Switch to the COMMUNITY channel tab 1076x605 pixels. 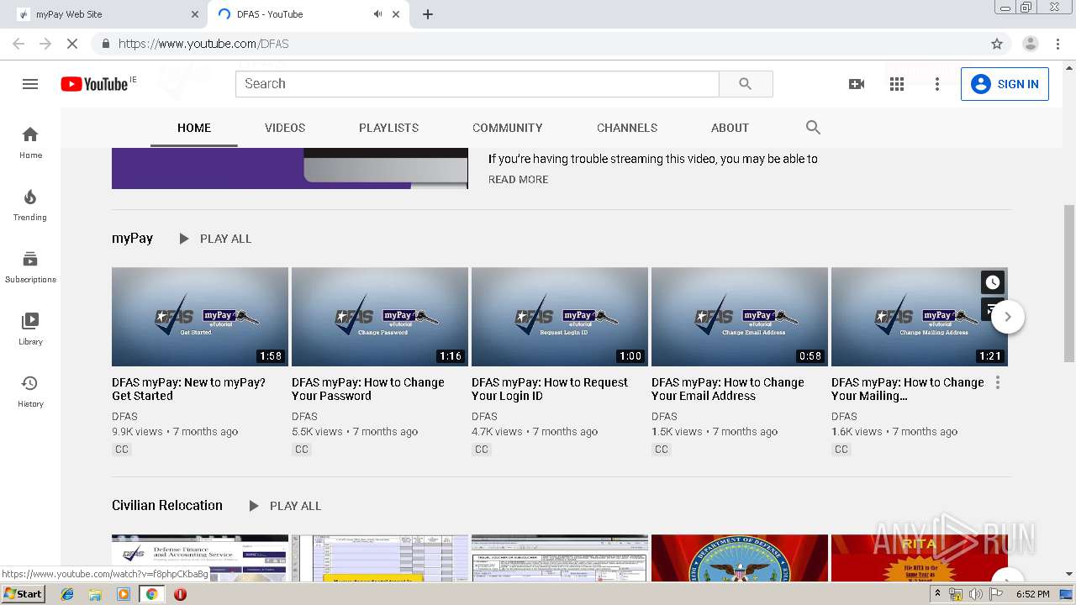[507, 128]
